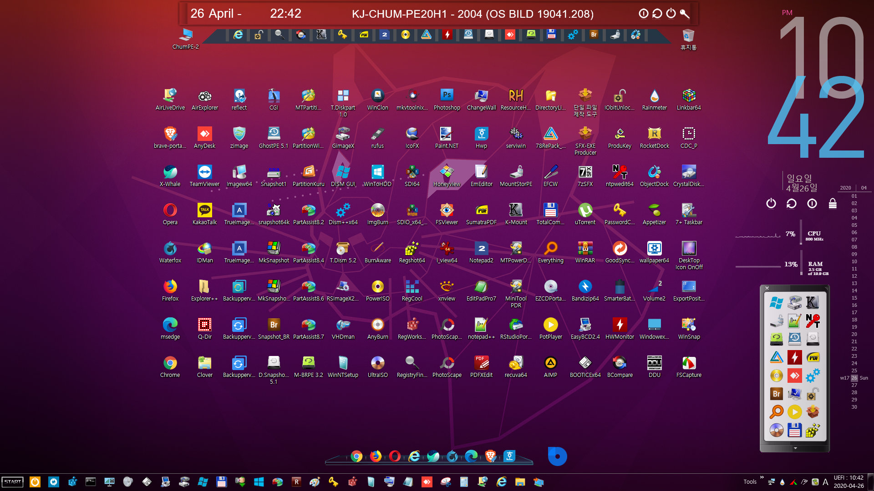874x491 pixels.
Task: Click the blue circle launcher near the dock
Action: 557,456
